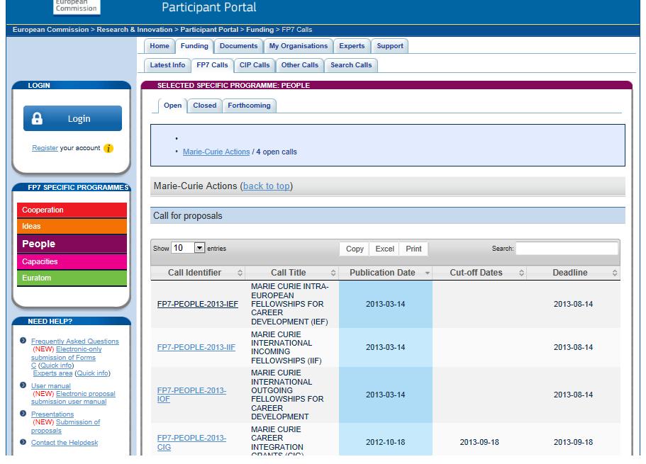Open the Home tab
The width and height of the screenshot is (646, 464).
click(x=160, y=46)
